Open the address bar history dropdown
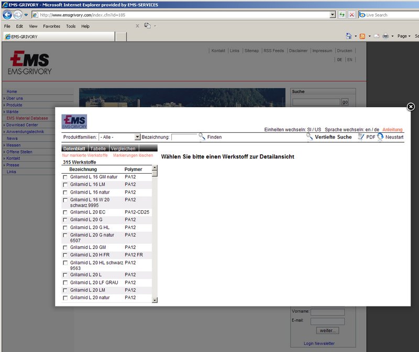Image resolution: width=419 pixels, height=352 pixels. [332, 15]
